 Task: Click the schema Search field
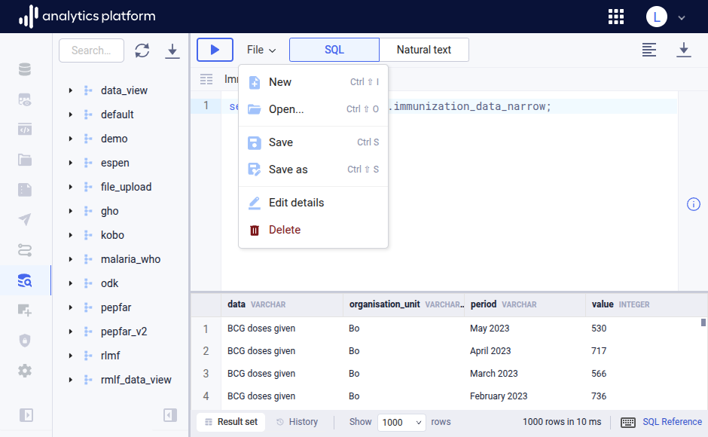click(92, 50)
